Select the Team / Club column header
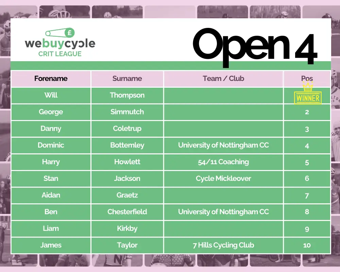The height and width of the screenshot is (272, 340). [x=223, y=79]
